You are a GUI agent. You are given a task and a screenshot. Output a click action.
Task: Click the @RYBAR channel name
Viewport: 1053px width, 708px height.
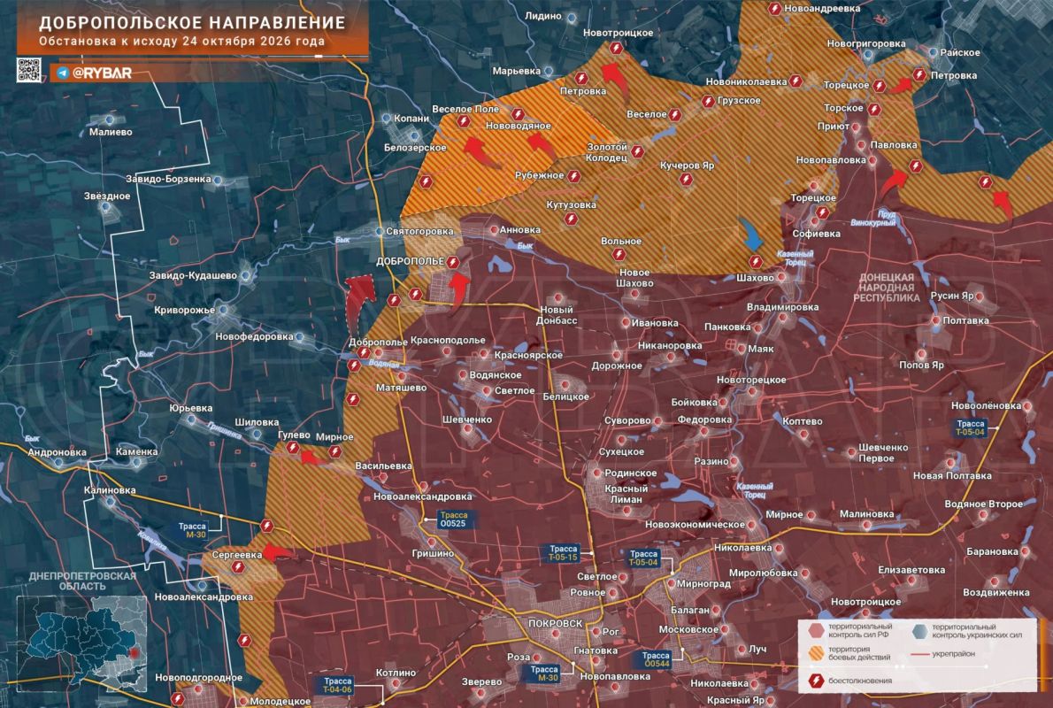point(102,73)
